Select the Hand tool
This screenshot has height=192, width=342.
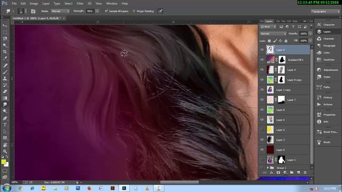5,145
